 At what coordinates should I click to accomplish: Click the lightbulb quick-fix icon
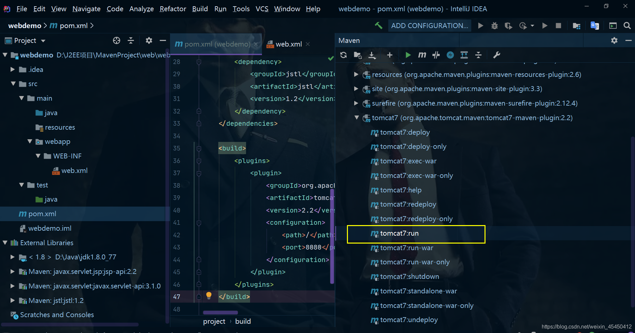pos(209,295)
